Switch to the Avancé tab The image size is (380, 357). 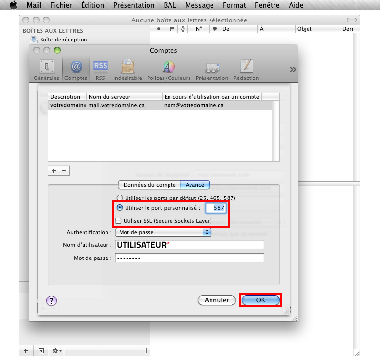194,185
